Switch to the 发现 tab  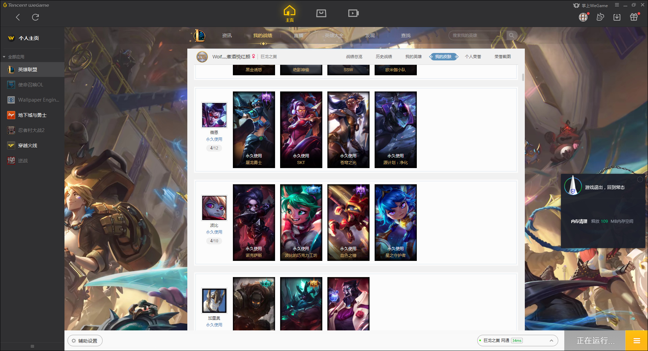[370, 35]
